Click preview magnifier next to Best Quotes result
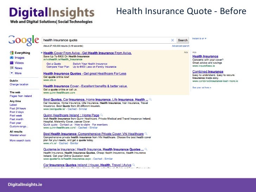Viewport: 256px width, 192px height. click(x=151, y=99)
